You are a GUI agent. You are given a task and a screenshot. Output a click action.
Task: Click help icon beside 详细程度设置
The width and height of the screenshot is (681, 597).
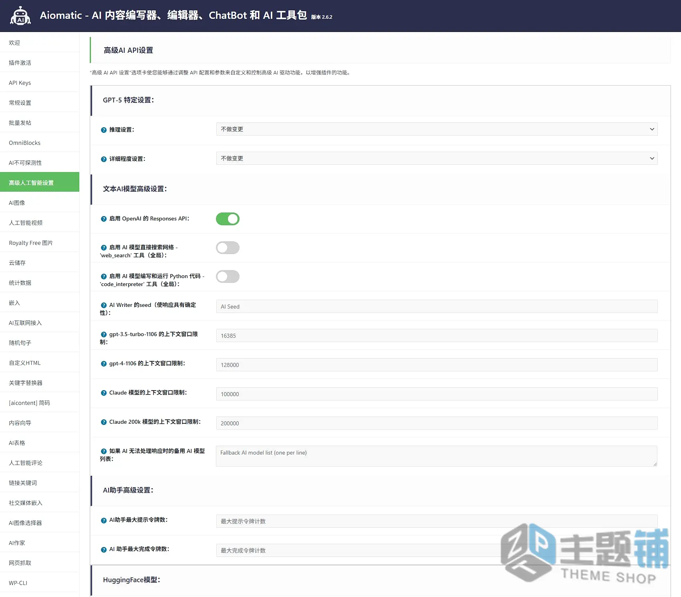tap(104, 159)
